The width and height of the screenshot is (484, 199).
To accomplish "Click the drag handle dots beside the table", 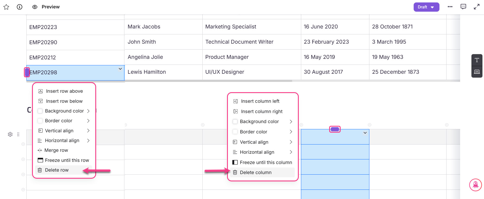I will 18,134.
